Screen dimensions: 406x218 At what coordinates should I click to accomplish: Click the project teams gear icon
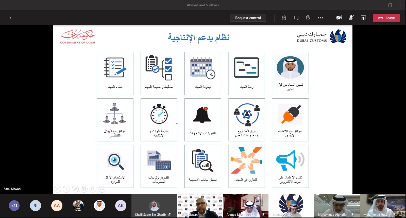point(247,115)
